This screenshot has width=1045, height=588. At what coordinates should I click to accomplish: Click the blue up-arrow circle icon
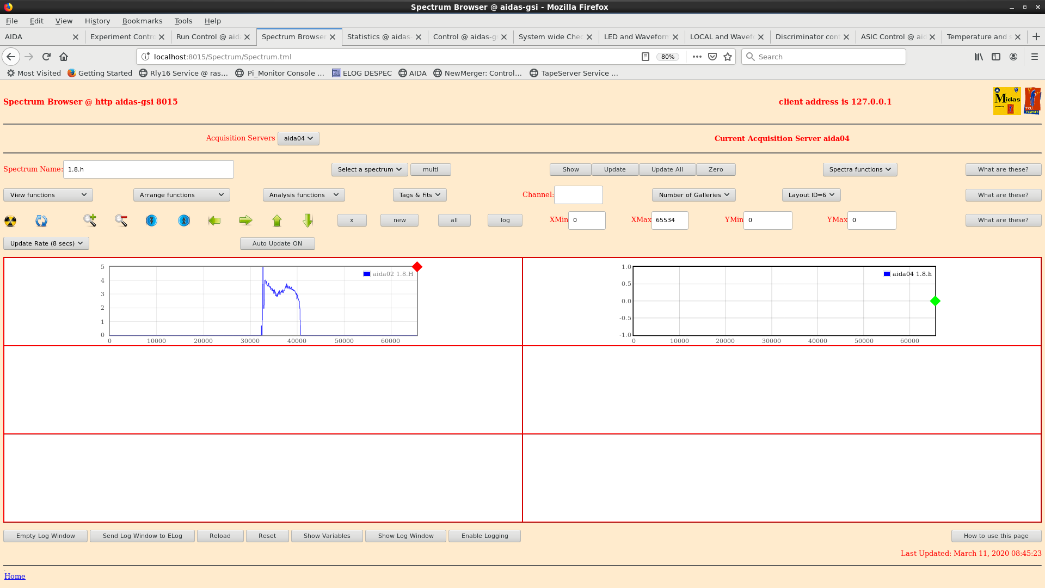coord(184,220)
